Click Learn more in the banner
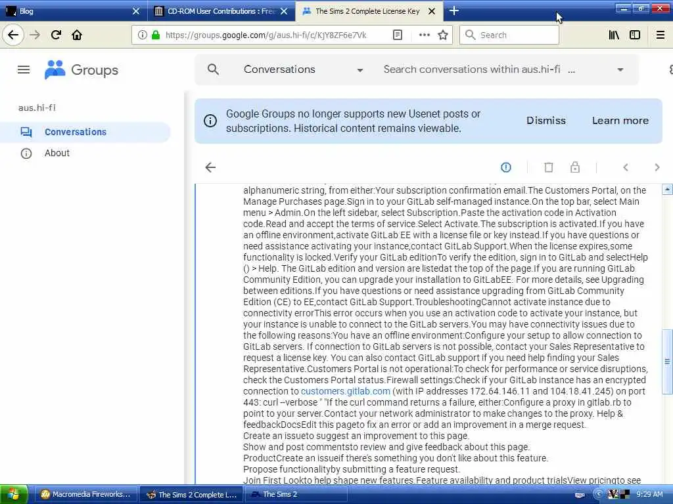The width and height of the screenshot is (673, 504). tap(620, 121)
